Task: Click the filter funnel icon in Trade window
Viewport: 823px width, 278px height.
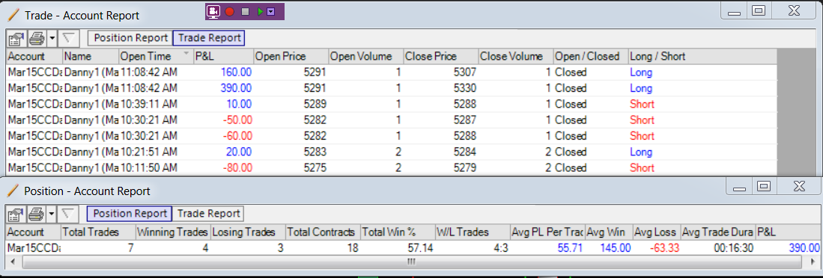Action: (x=67, y=38)
